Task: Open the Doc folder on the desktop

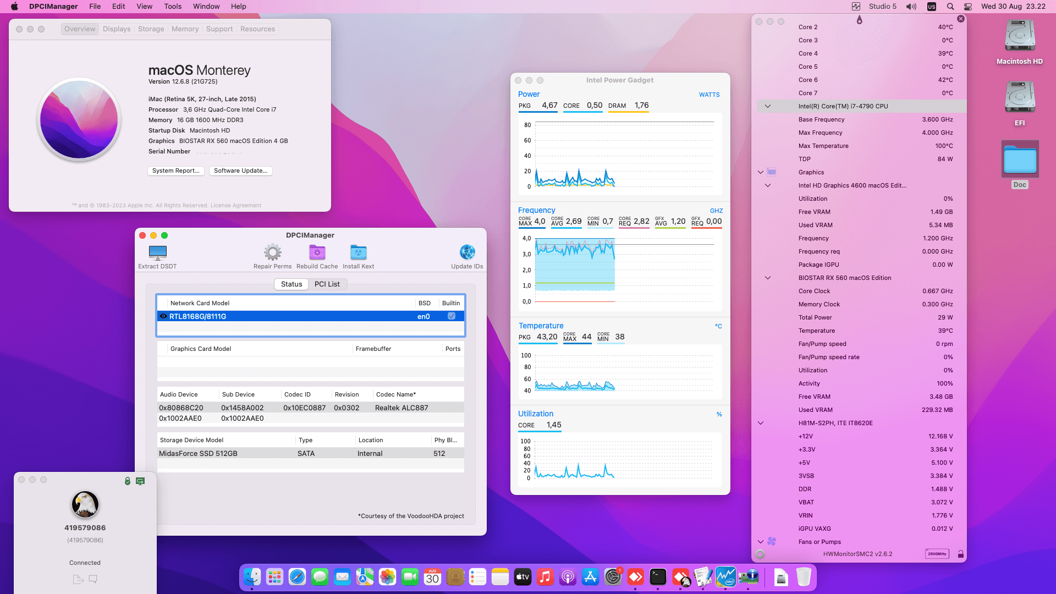Action: pyautogui.click(x=1020, y=159)
